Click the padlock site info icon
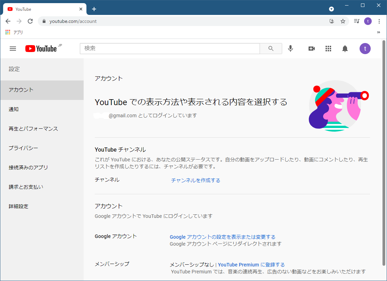 tap(44, 21)
